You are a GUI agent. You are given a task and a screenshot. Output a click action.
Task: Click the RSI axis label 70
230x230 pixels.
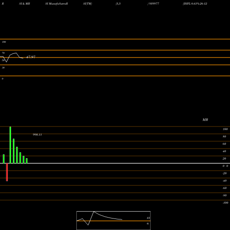pyautogui.click(x=3, y=53)
